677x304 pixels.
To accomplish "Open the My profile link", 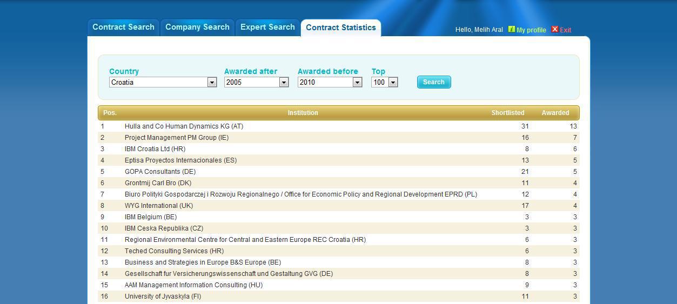I will [531, 30].
